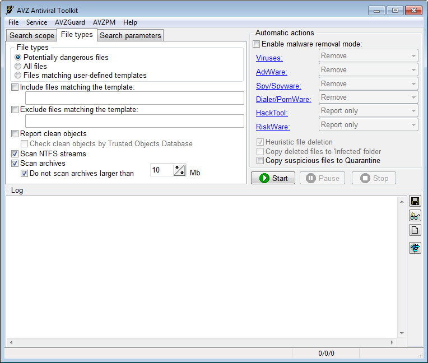Open the Dialer/PornWare link

point(283,99)
